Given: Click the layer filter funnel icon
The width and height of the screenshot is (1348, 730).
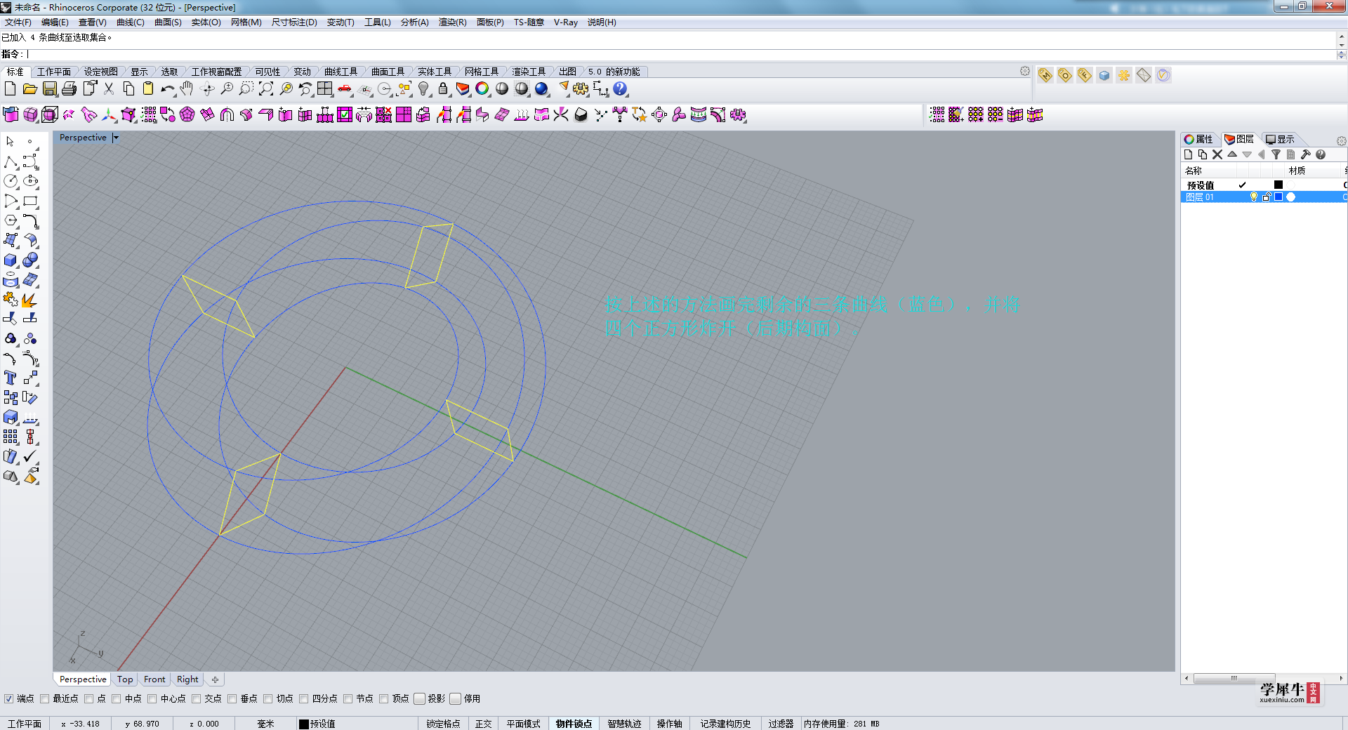Looking at the screenshot, I should 1276,154.
